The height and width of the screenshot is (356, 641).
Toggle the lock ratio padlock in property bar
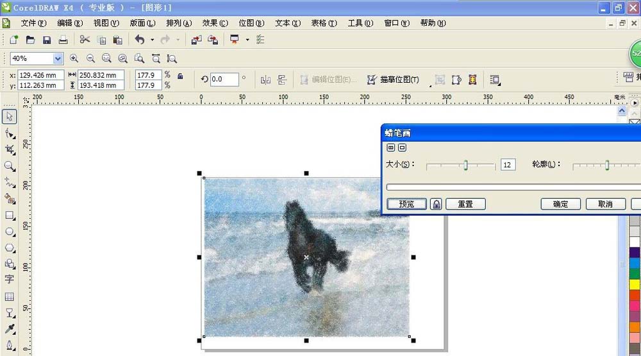tap(180, 76)
